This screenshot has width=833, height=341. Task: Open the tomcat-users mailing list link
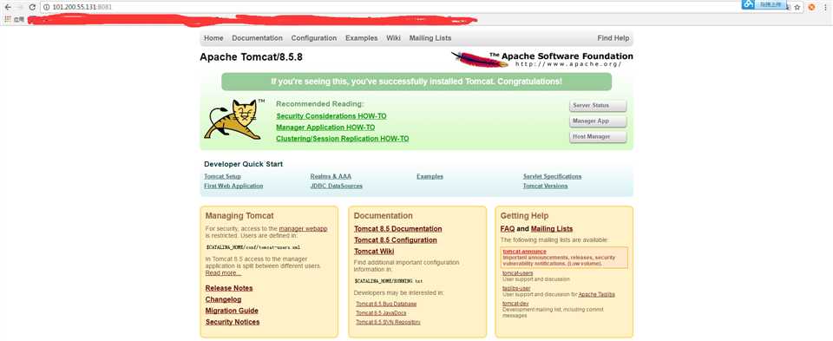517,273
